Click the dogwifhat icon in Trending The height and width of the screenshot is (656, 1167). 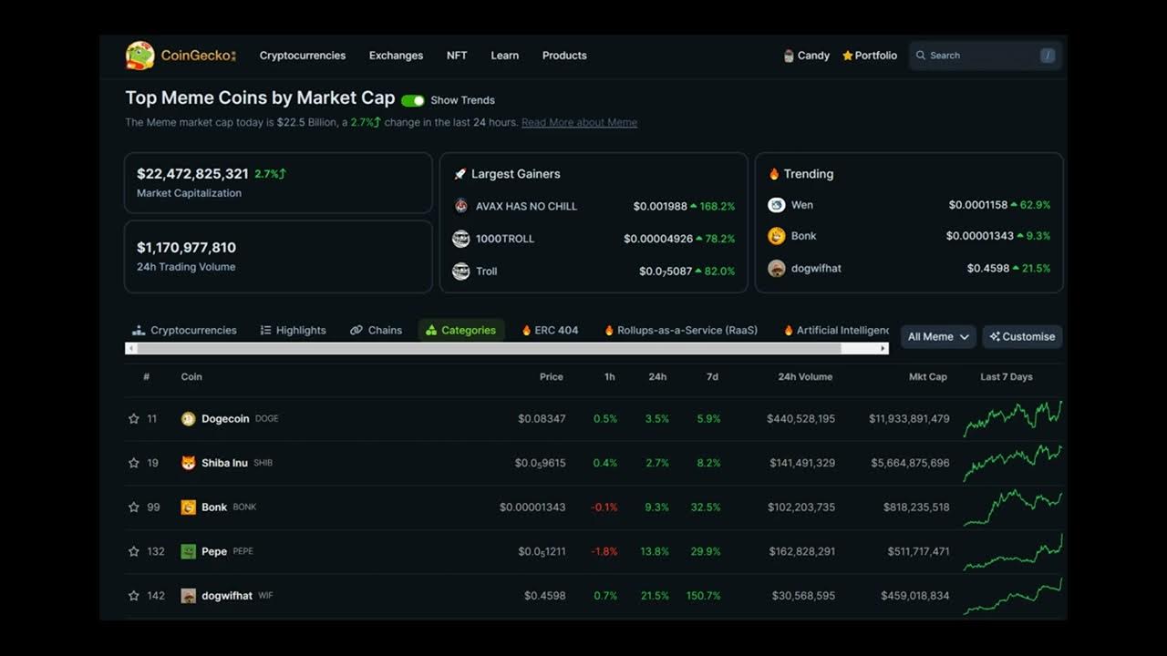pos(777,269)
